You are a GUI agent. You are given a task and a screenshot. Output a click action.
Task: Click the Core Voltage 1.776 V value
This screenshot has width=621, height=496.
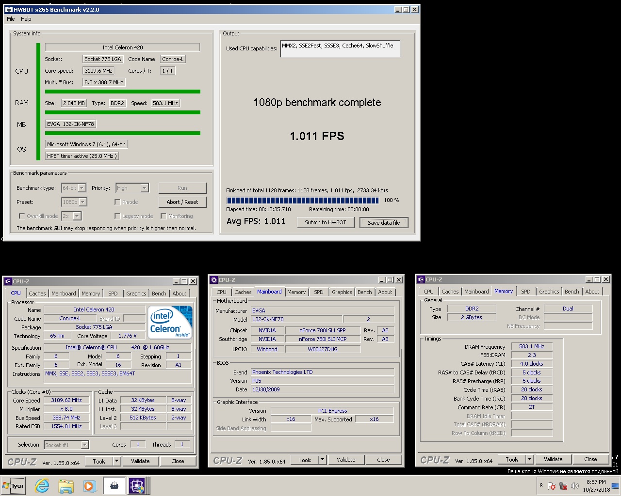coord(128,336)
